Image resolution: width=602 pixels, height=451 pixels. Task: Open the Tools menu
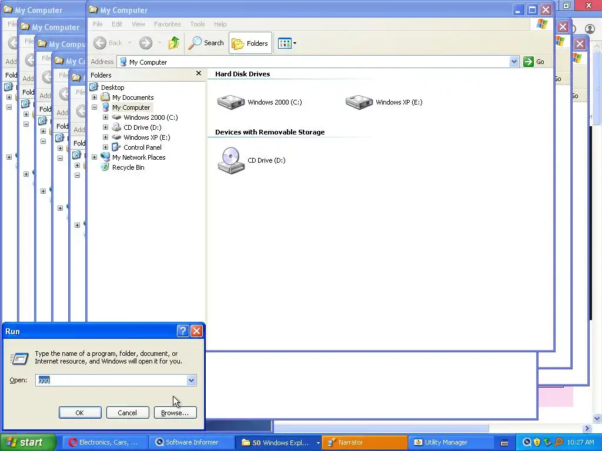[198, 24]
